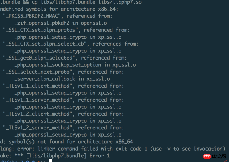Click the _php_openssl_sockop_set_option line
Screen dimensions: 229x162
tap(75, 65)
